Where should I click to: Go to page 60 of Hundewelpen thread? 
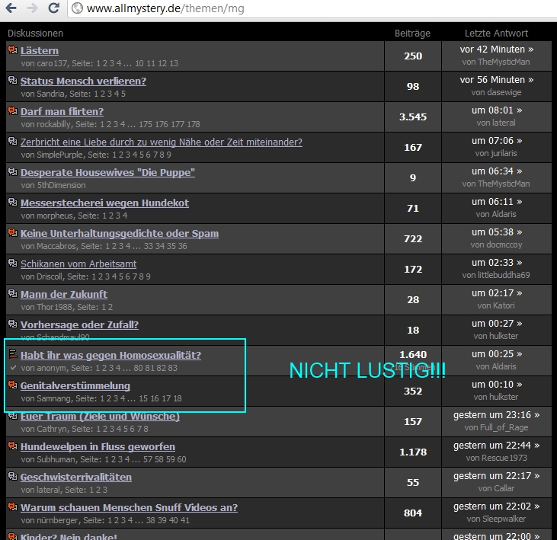pos(181,460)
